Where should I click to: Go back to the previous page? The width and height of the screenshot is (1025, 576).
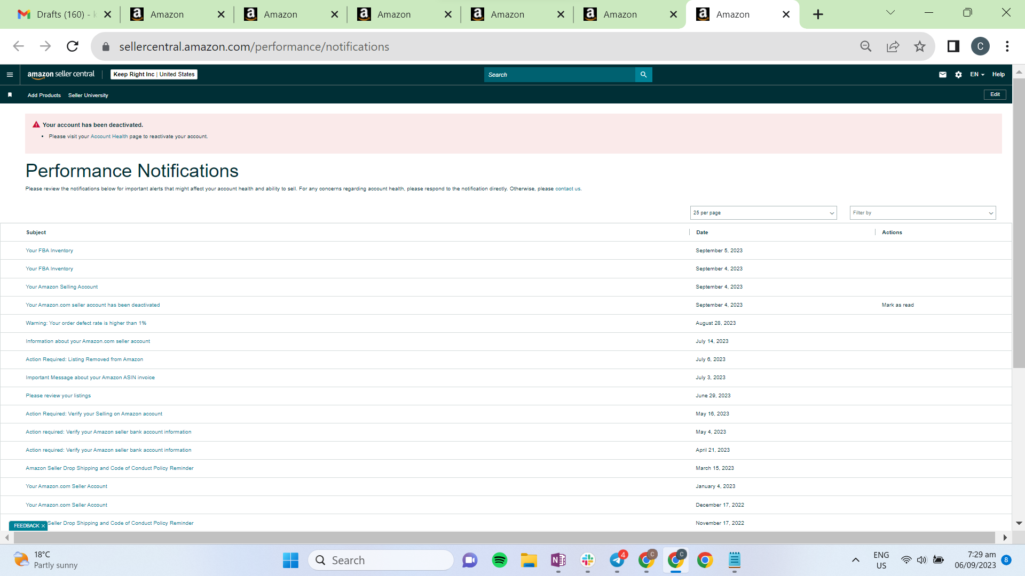tap(19, 46)
